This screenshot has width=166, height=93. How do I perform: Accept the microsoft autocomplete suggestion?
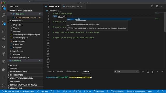99,19
